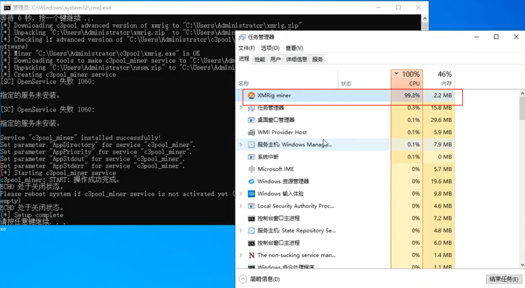
Task: Click the first 控制台窗口主进程 icon below Local Security
Action: (251, 218)
